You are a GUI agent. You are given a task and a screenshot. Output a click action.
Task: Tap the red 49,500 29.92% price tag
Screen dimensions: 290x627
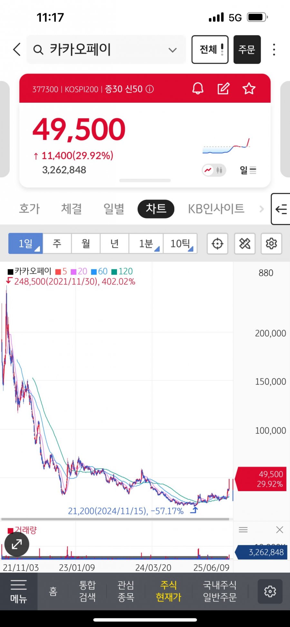coord(260,479)
